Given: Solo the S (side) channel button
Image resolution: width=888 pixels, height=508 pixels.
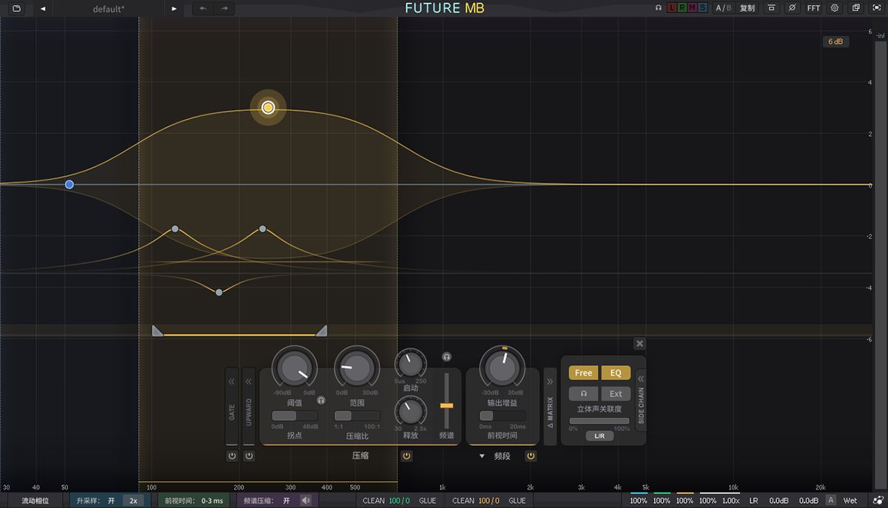Looking at the screenshot, I should coord(703,8).
